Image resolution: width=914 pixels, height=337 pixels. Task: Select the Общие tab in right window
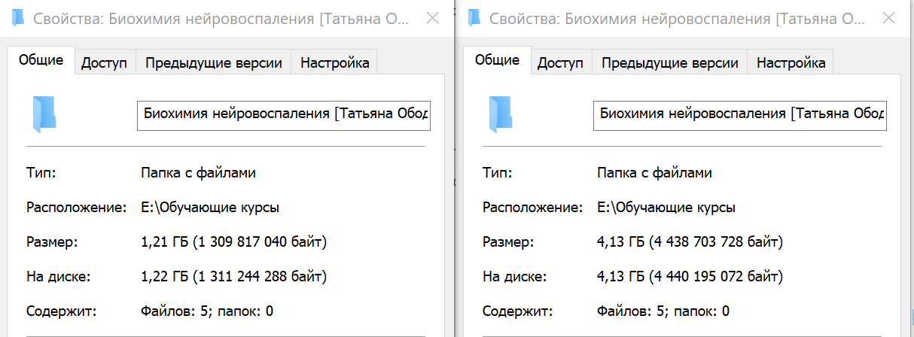coord(497,60)
